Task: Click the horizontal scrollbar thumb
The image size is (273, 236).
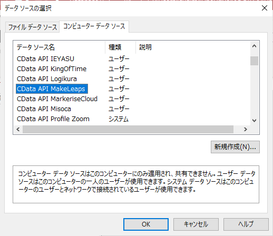Action: pos(128,130)
